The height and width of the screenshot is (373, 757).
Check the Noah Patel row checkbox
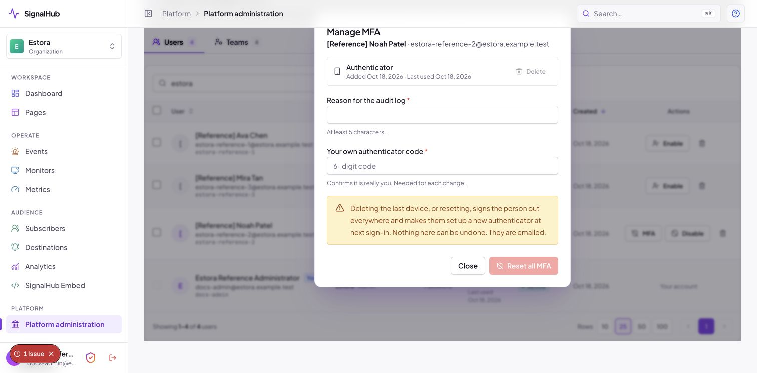point(157,232)
